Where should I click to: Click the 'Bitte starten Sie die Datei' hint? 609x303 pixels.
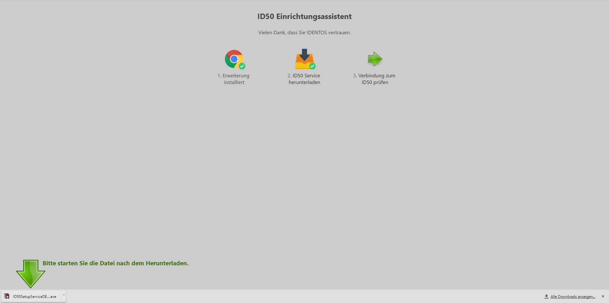tap(115, 263)
